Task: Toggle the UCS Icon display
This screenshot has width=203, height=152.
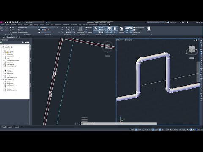Action: pos(106,30)
